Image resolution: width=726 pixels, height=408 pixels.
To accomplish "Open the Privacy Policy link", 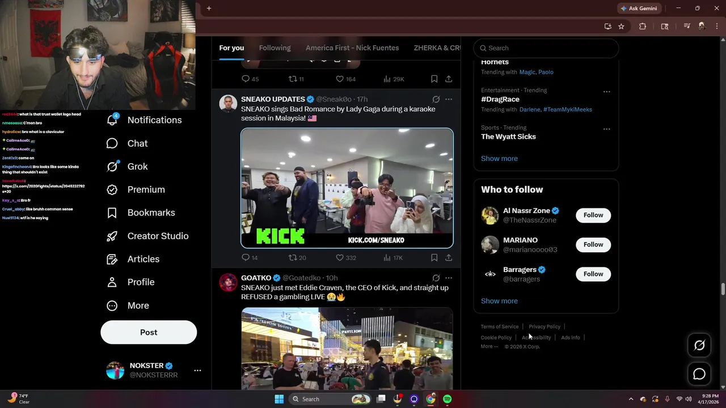I will [x=544, y=326].
